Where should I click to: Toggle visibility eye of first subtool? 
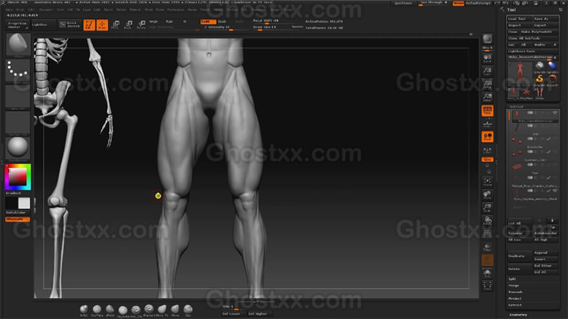click(555, 113)
